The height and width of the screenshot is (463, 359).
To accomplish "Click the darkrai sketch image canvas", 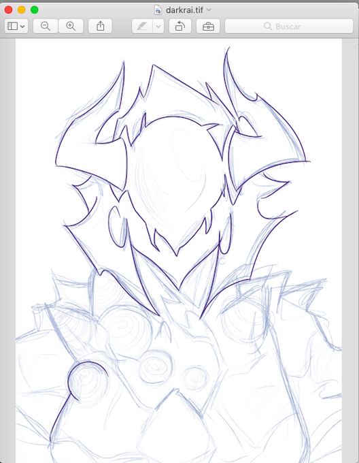I will coord(179,251).
